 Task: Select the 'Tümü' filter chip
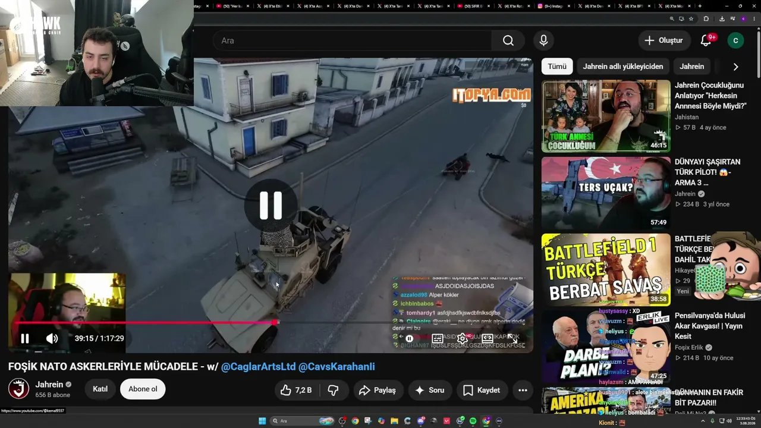coord(557,67)
